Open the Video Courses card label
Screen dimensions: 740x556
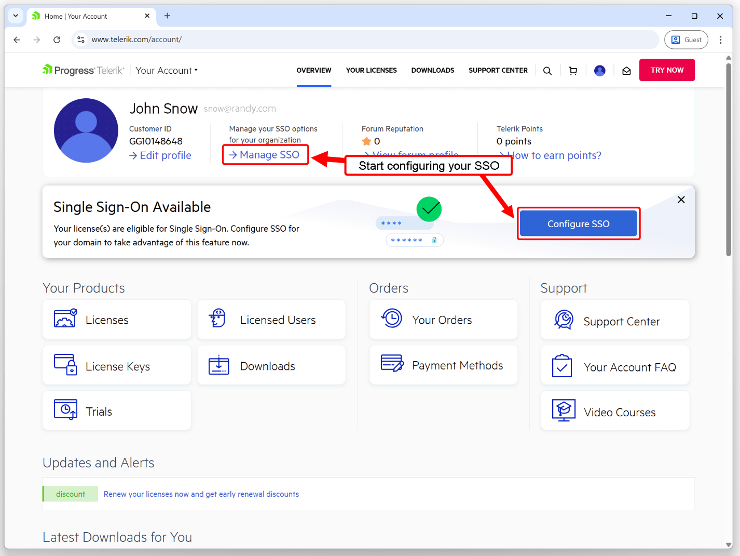[620, 413]
